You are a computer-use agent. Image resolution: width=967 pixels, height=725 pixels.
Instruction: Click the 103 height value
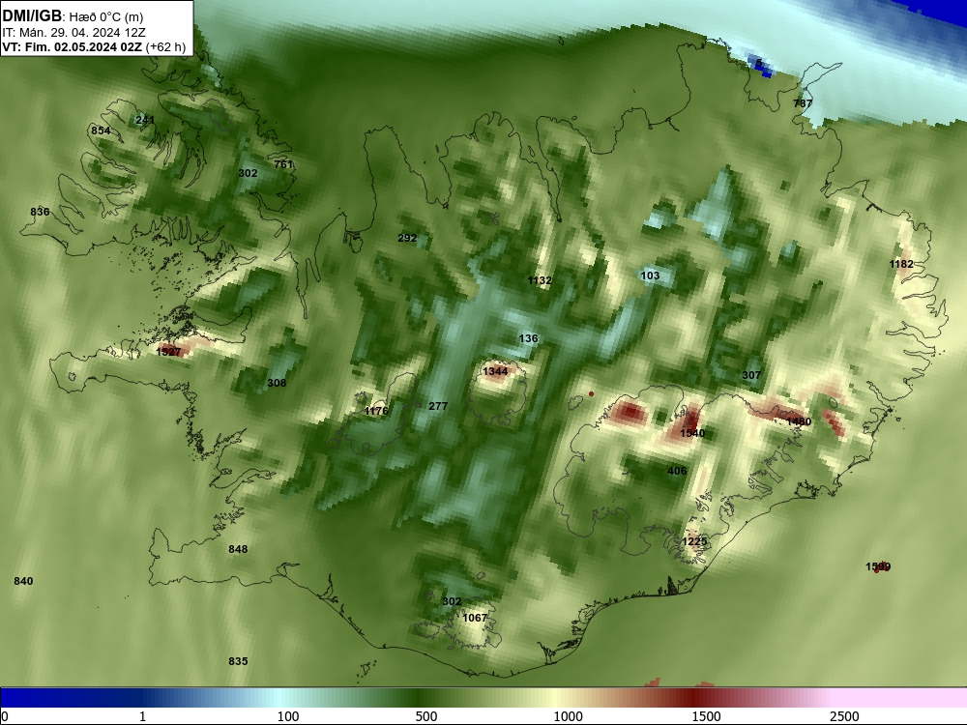click(650, 275)
